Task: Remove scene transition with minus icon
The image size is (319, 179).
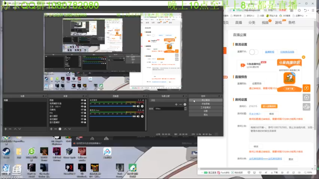Action: (181, 104)
